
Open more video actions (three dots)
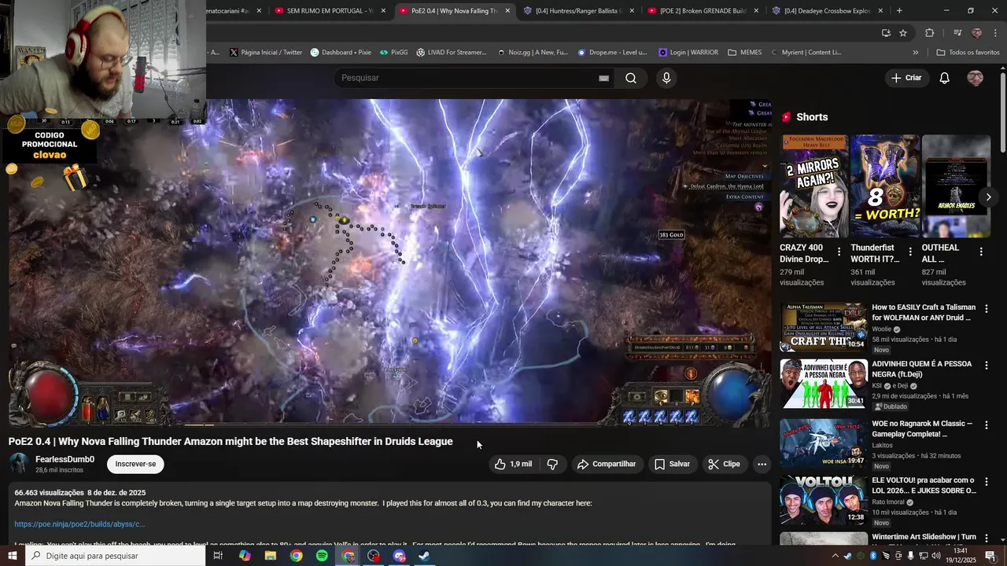762,464
